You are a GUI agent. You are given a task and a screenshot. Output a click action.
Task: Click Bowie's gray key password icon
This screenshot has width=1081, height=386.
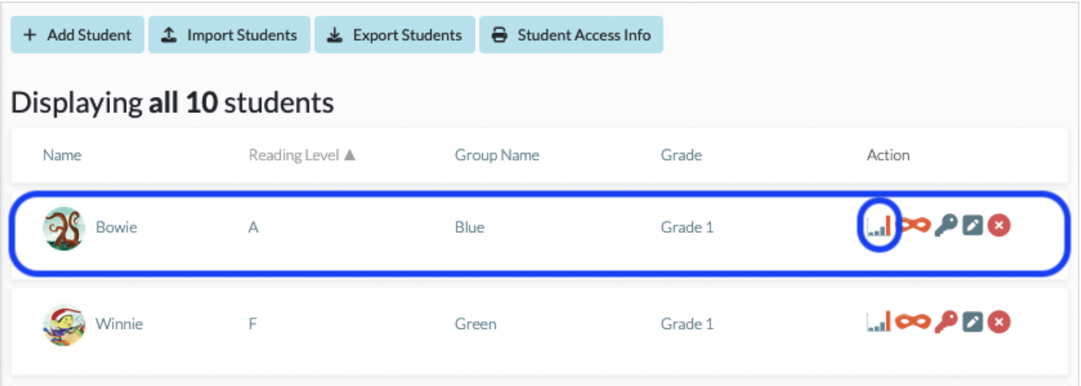[946, 225]
